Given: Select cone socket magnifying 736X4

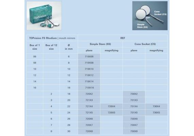Looking at the screenshot, I should [156, 106].
